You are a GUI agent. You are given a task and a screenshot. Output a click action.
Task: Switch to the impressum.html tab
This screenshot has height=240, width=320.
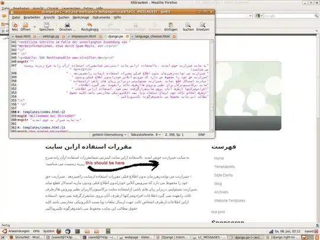coord(84,37)
